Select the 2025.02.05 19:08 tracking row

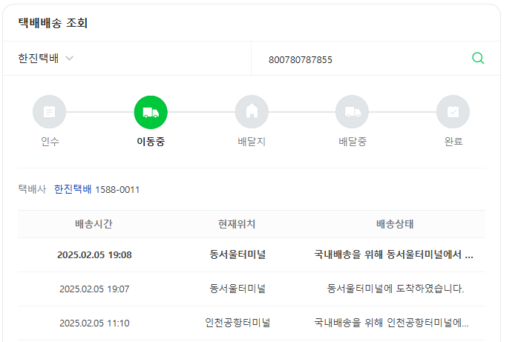click(x=252, y=255)
